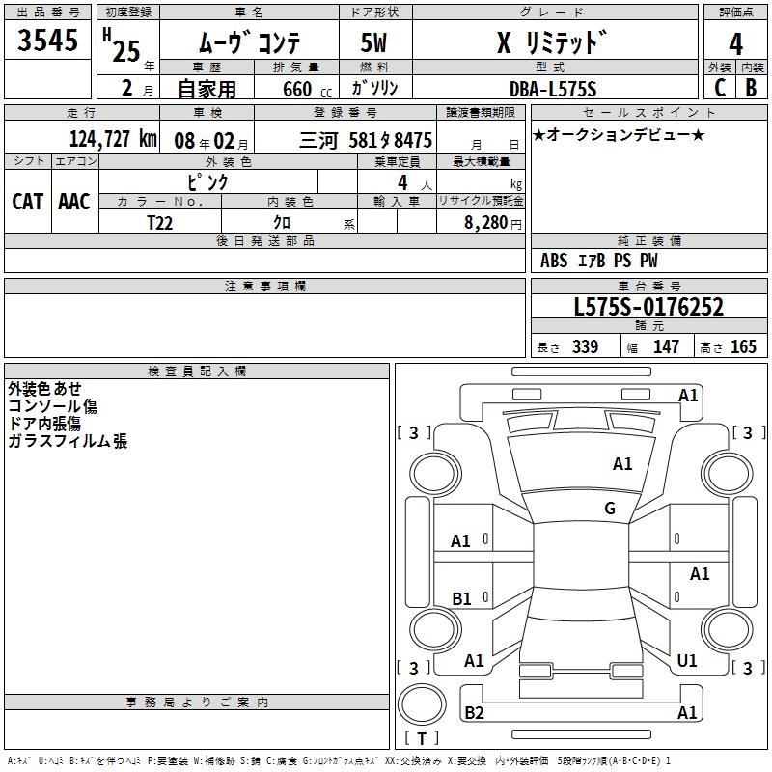Select B1 mark on left rear door

tap(462, 599)
